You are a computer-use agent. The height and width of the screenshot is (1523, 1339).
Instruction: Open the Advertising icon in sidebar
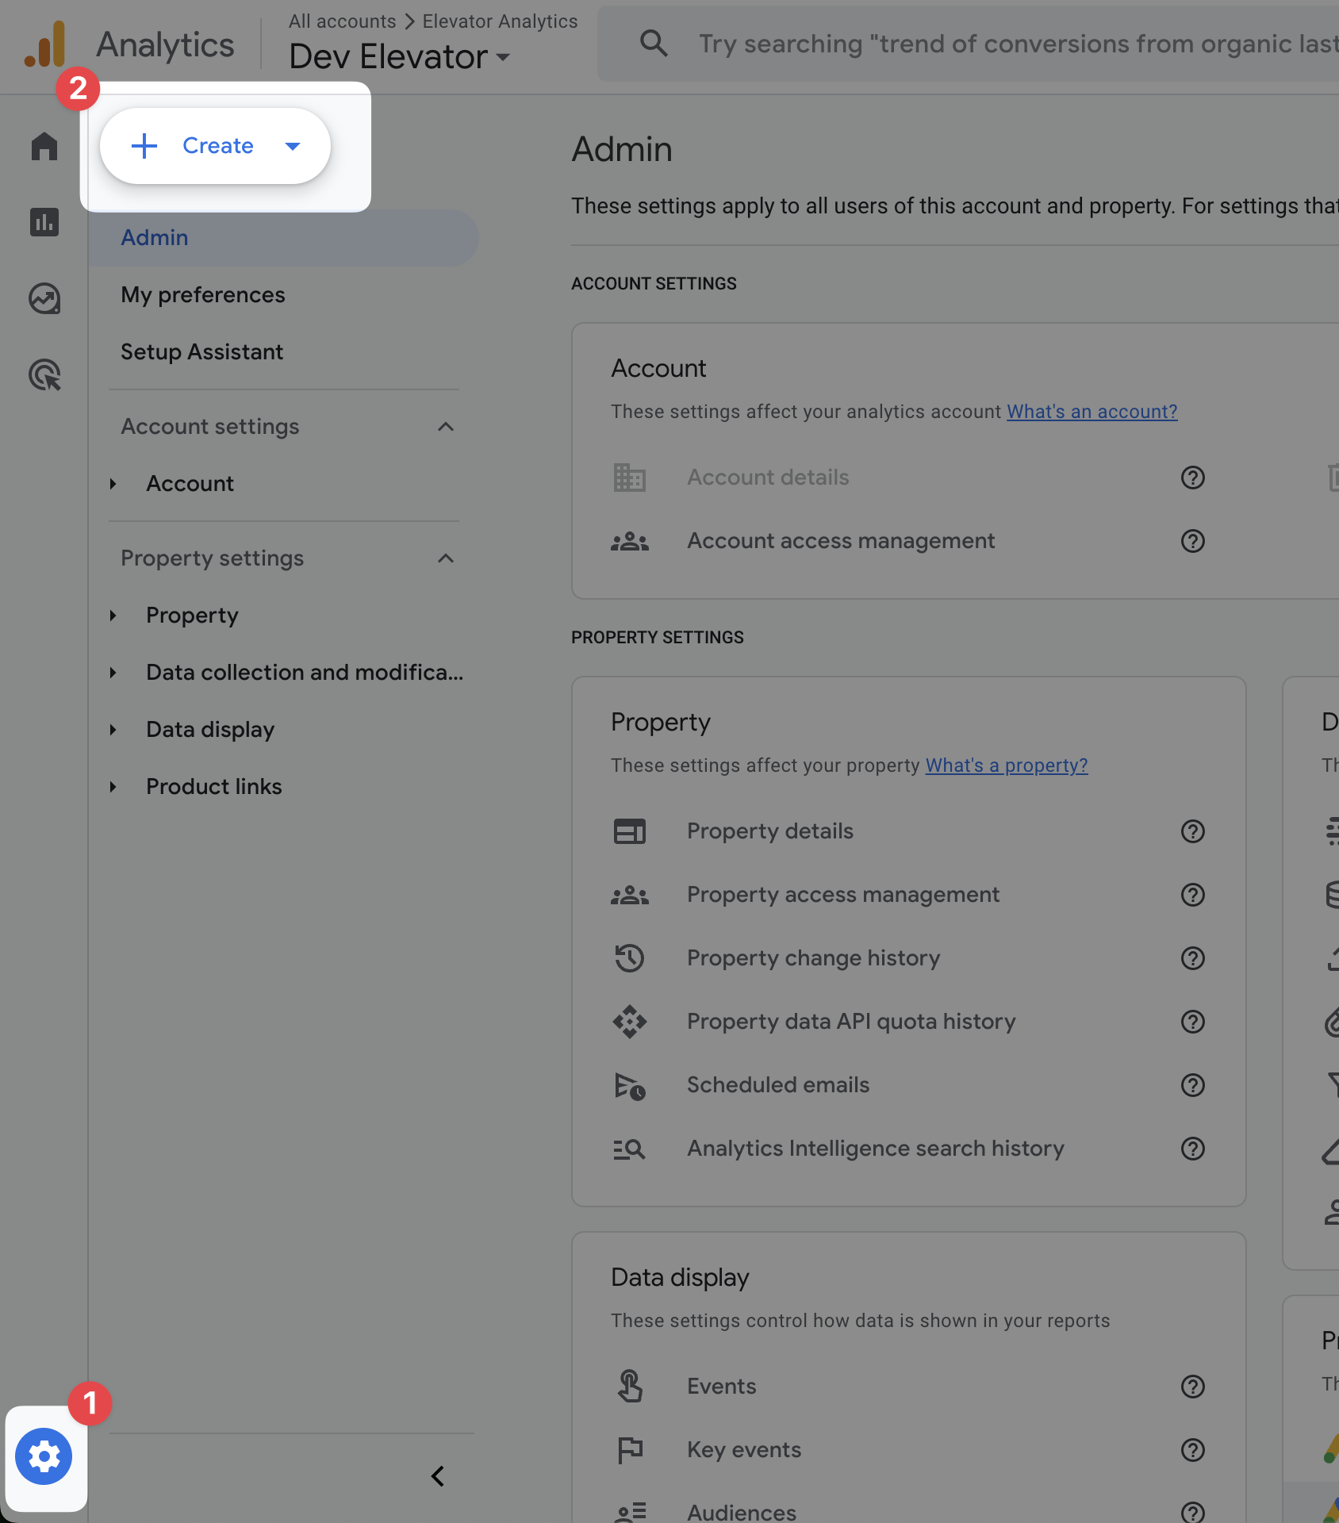(x=44, y=374)
